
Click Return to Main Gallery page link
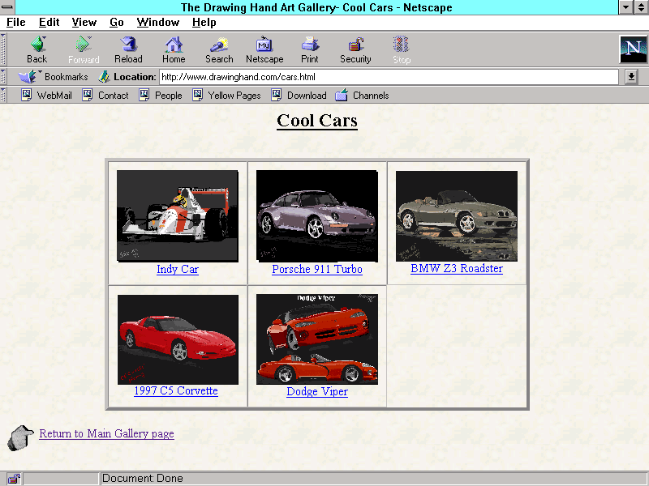106,433
